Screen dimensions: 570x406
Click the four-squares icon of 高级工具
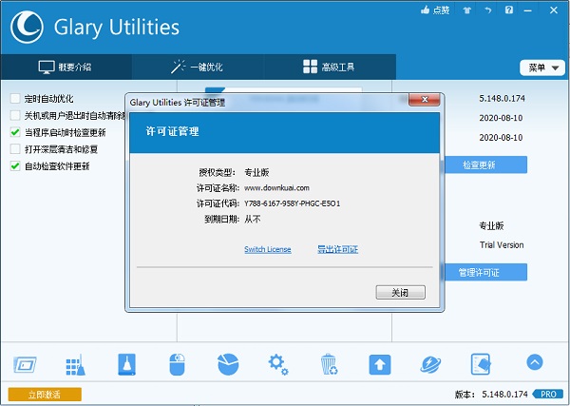point(310,67)
